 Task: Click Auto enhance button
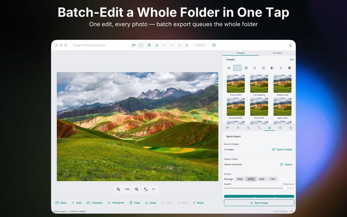(x=77, y=203)
